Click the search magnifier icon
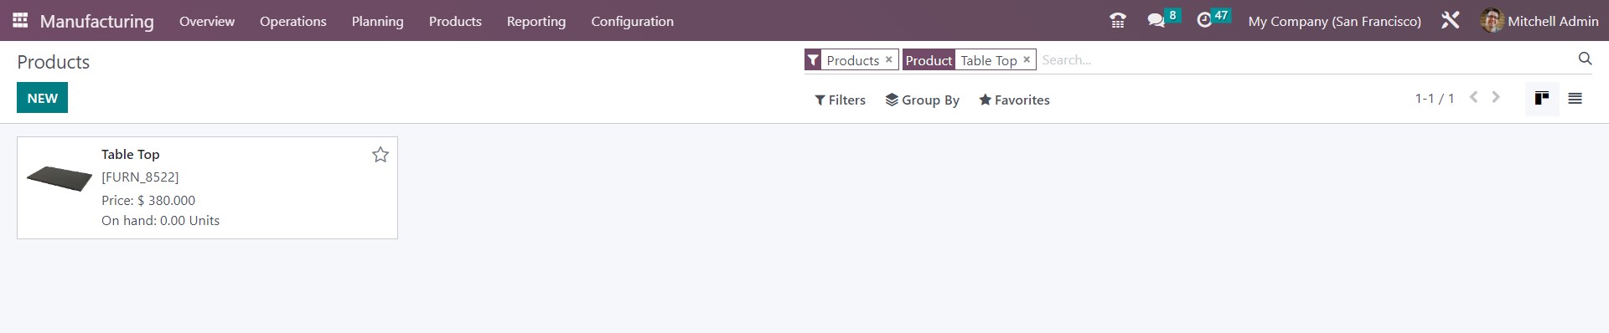Viewport: 1609px width, 333px height. click(x=1585, y=59)
